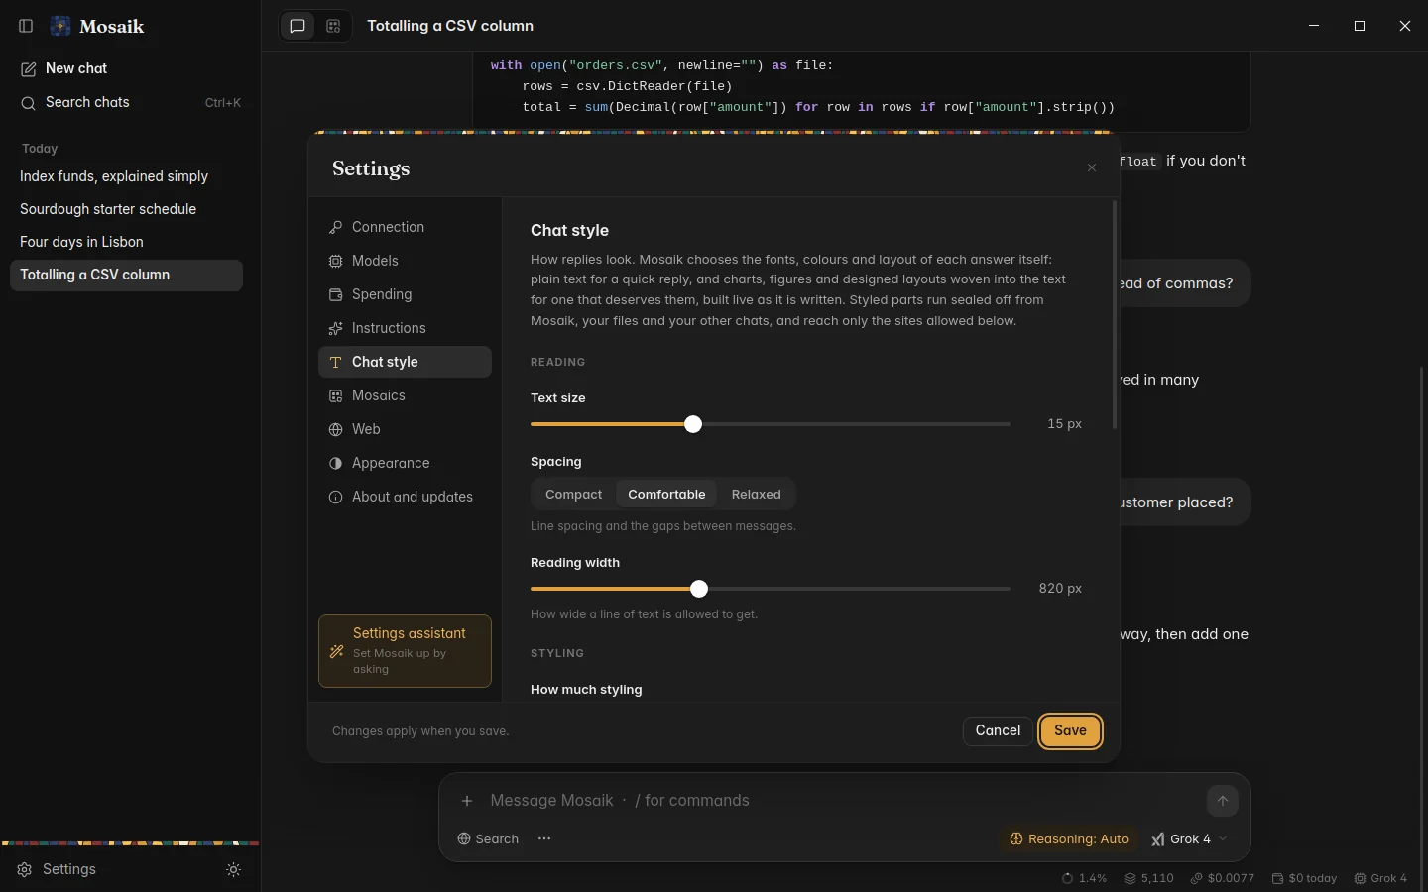Open the Grok 4 model dropdown

(x=1190, y=838)
